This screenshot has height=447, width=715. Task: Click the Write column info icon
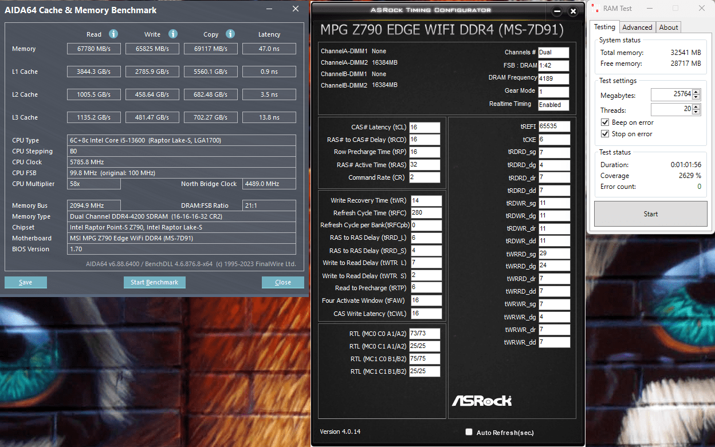pos(173,34)
